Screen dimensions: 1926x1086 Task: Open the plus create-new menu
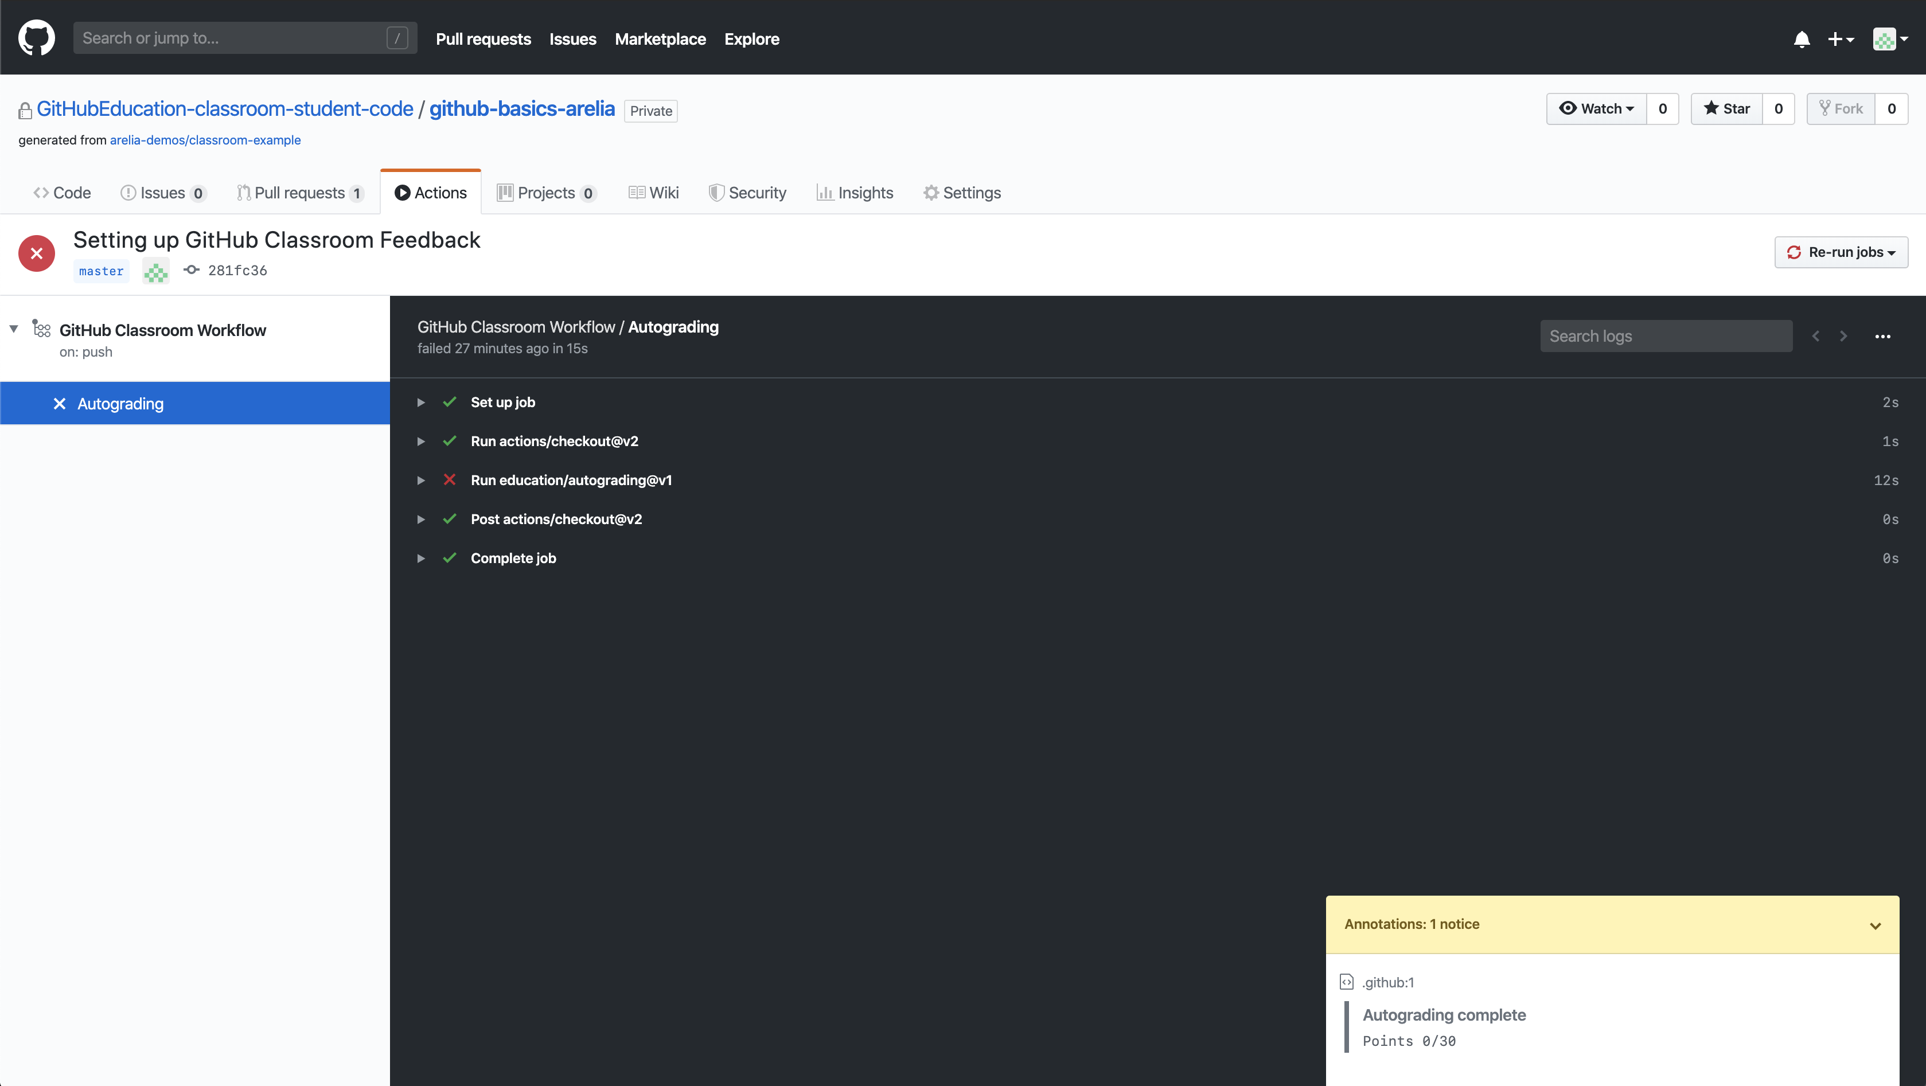click(x=1841, y=39)
